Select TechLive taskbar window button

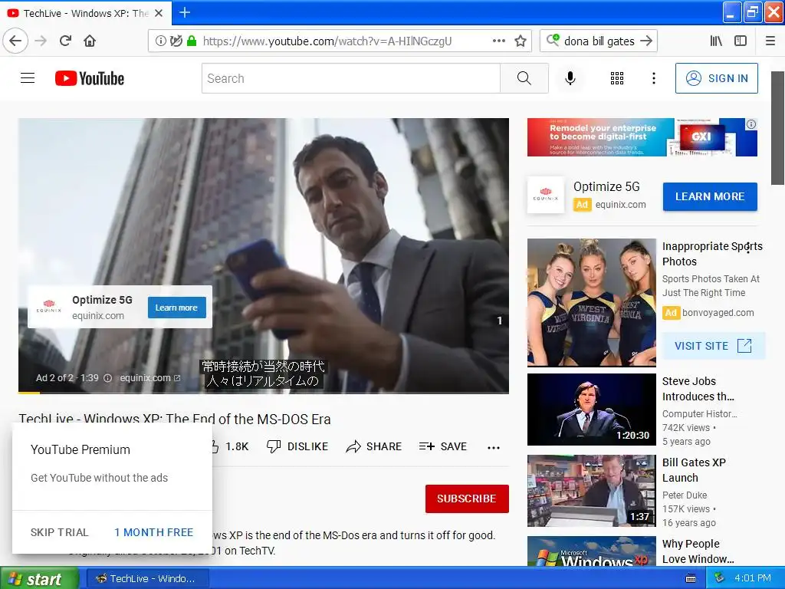[146, 578]
